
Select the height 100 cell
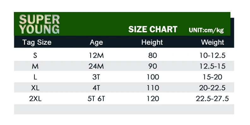[153, 77]
